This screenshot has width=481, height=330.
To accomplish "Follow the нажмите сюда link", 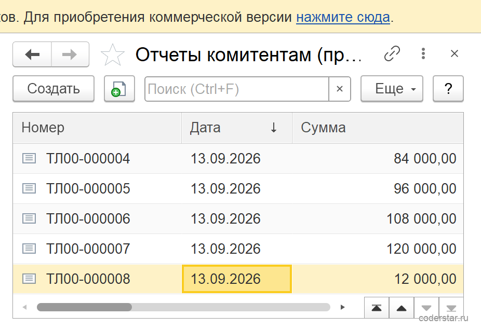I will pos(343,17).
